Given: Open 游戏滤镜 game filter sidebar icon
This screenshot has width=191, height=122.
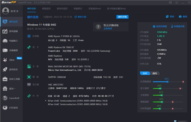Looking at the screenshot, I should click(x=5, y=31).
